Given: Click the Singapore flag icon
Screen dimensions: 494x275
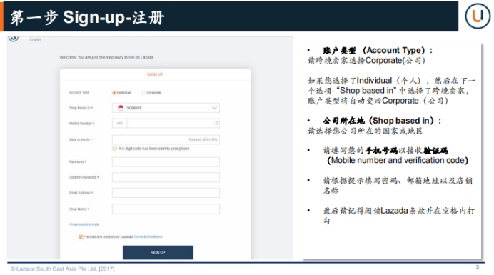Looking at the screenshot, I should [121, 108].
